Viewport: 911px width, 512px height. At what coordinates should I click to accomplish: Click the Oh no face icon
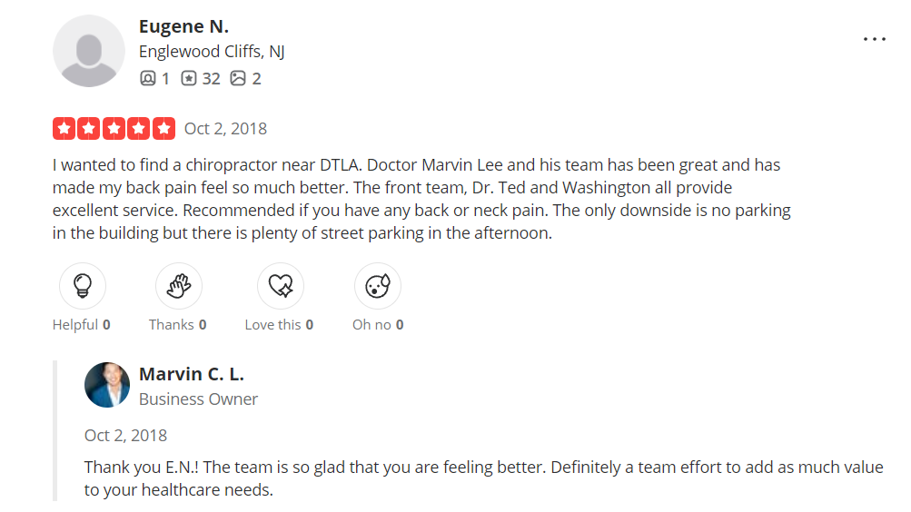(x=377, y=287)
